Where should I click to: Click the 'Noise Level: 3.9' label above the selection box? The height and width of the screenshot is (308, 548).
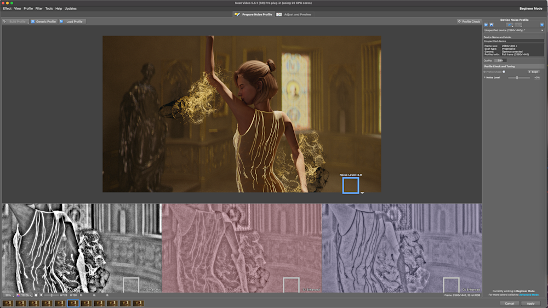[351, 175]
